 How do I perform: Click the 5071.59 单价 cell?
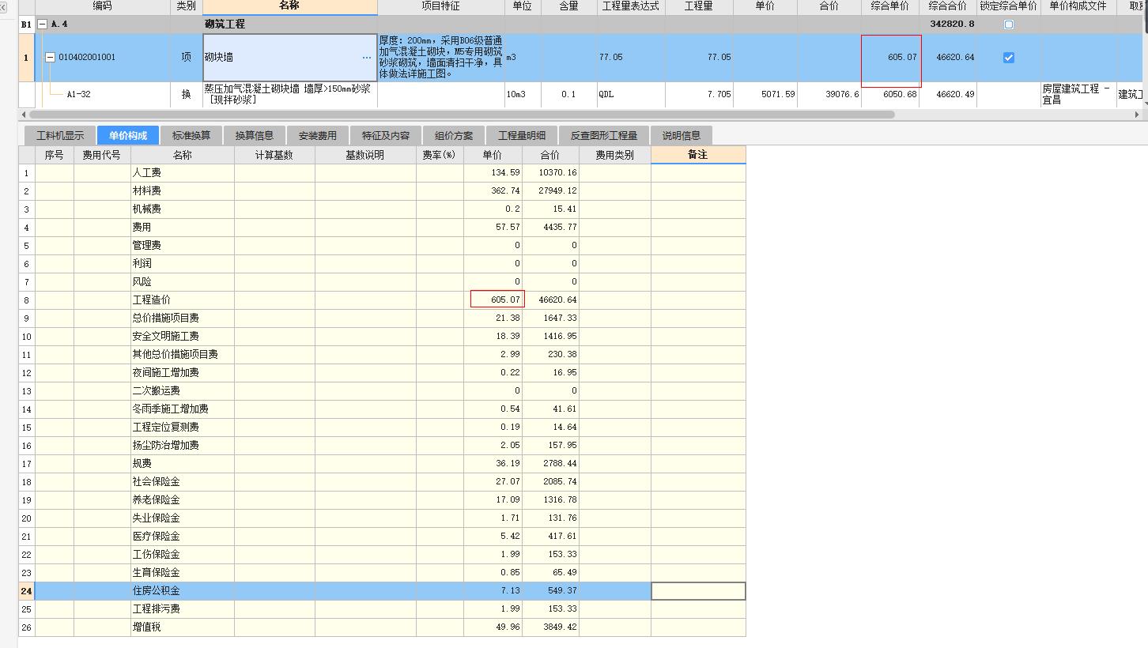765,94
